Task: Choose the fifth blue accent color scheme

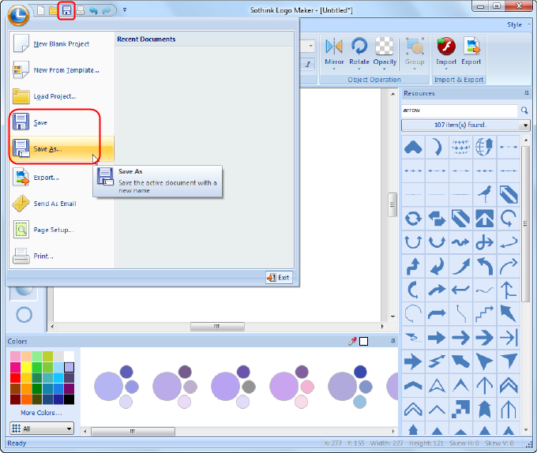Action: click(x=350, y=386)
